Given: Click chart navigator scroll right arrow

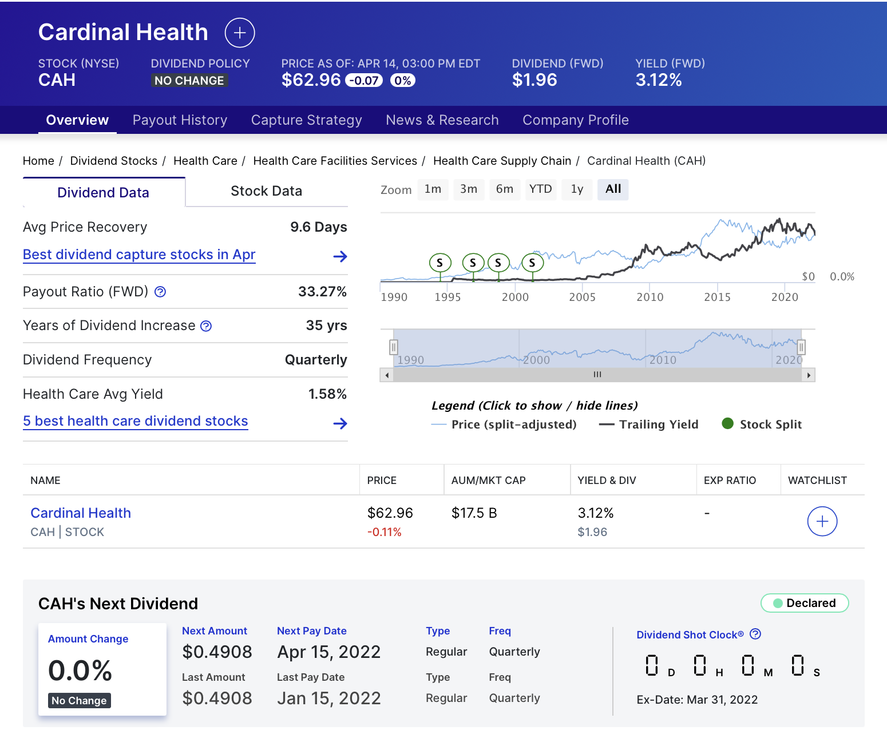Looking at the screenshot, I should pos(809,375).
